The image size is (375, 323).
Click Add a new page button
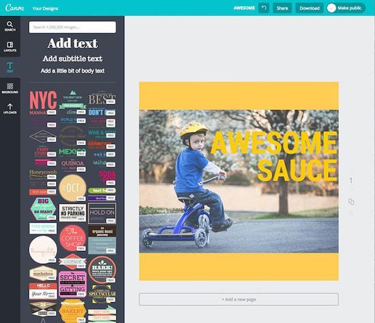pos(239,299)
